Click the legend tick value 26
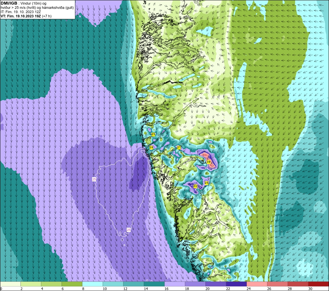The image size is (329, 291). click(x=269, y=289)
